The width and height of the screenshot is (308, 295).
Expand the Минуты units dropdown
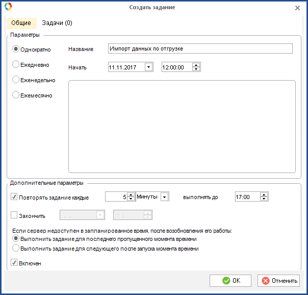[164, 197]
